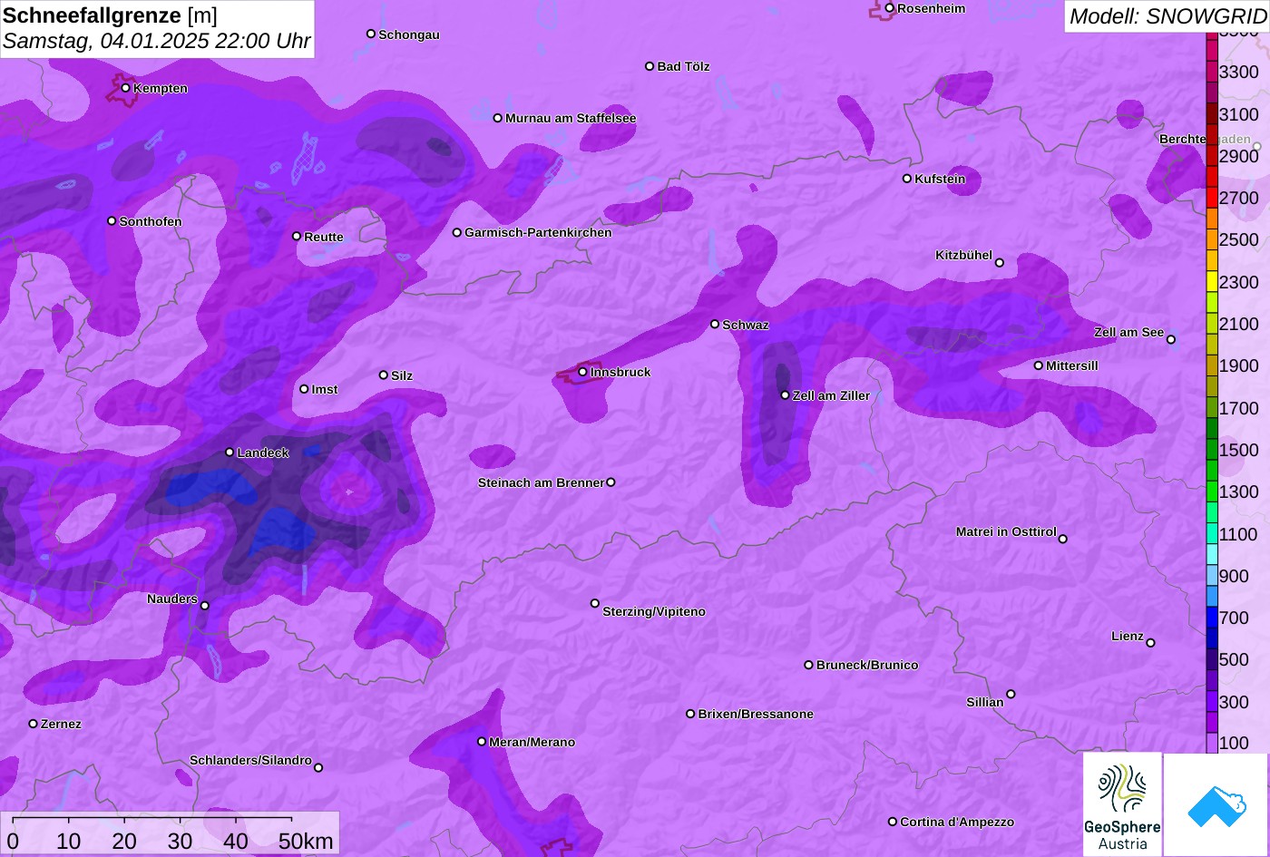The height and width of the screenshot is (857, 1270).
Task: Click the 1900 legend value
Action: [1239, 365]
